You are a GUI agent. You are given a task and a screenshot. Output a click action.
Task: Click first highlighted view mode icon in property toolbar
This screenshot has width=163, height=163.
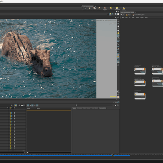(x=28, y=106)
